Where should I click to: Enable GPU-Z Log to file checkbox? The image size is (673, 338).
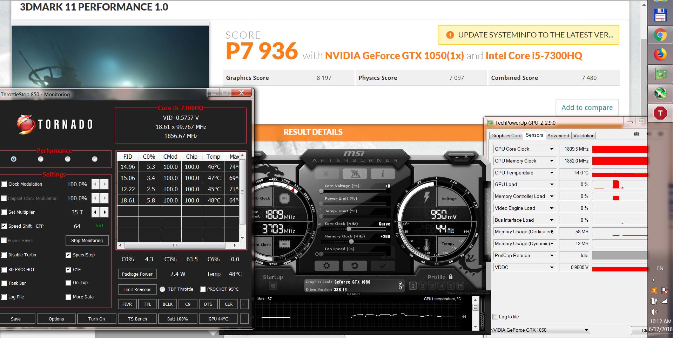[495, 317]
